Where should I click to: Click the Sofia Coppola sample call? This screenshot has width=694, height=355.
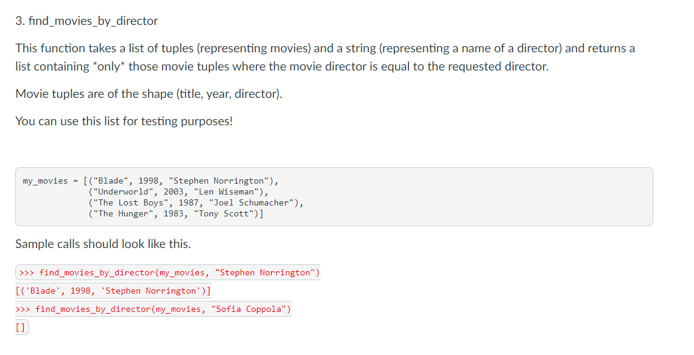pyautogui.click(x=152, y=309)
